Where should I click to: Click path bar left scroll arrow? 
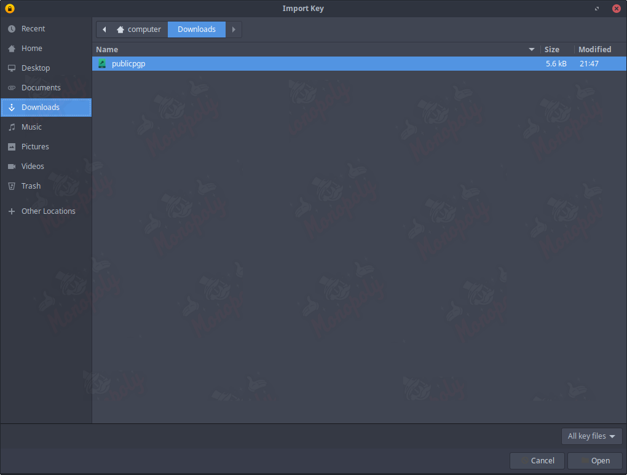click(104, 29)
